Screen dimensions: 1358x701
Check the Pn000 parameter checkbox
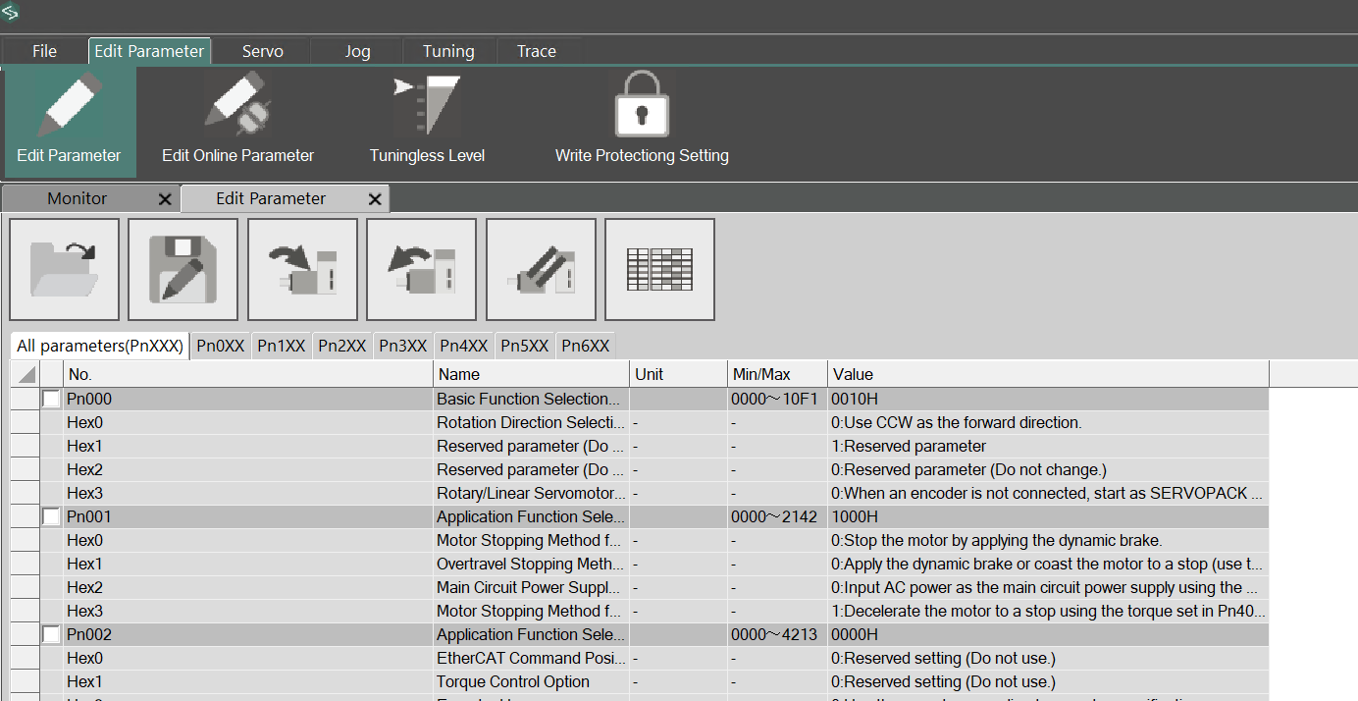tap(51, 400)
